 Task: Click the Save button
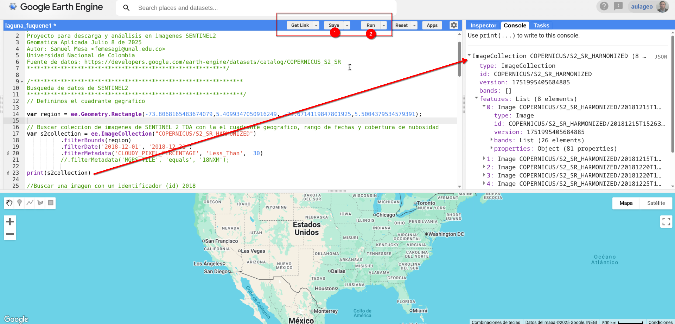(x=333, y=25)
